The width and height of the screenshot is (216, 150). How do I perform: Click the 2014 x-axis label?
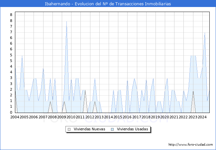[109, 117]
